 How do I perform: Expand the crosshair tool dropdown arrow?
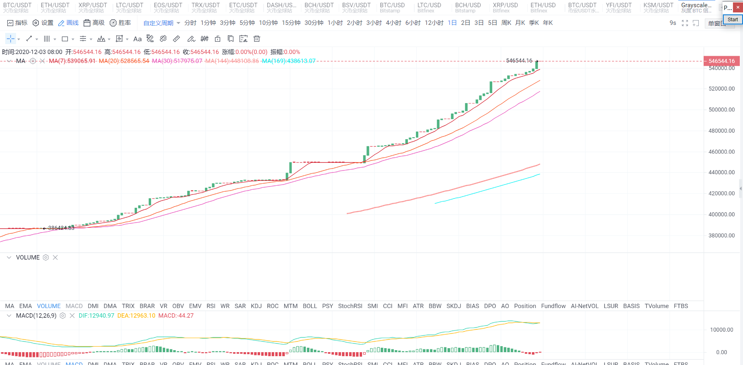[x=18, y=39]
